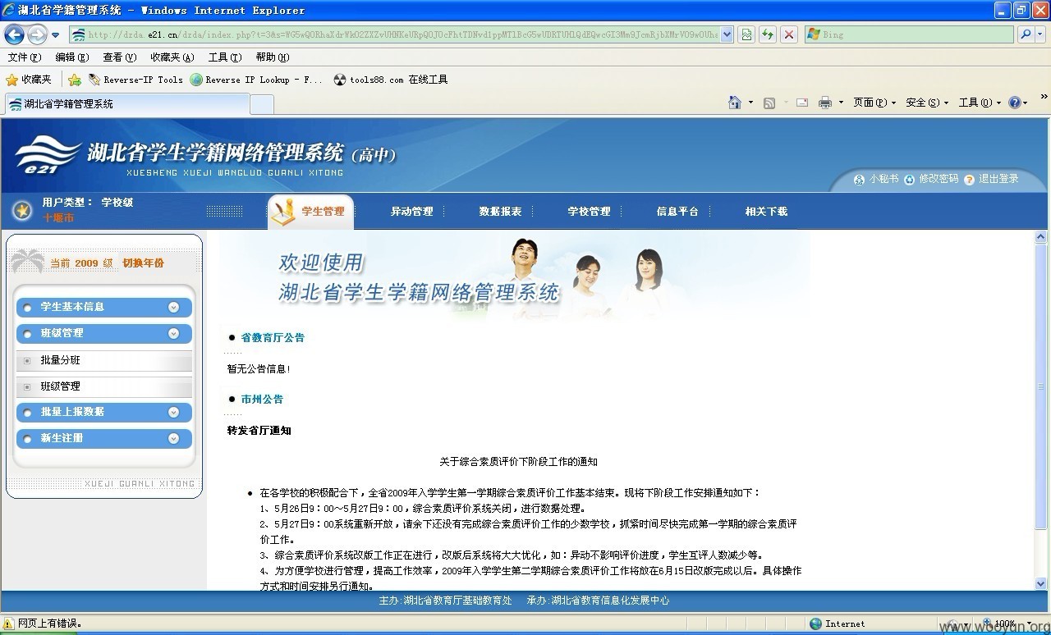Click the new tab button

(x=261, y=104)
